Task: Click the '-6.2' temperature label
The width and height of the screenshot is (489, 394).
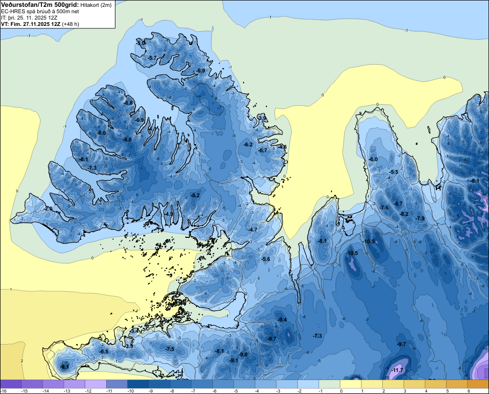Action: 247,144
